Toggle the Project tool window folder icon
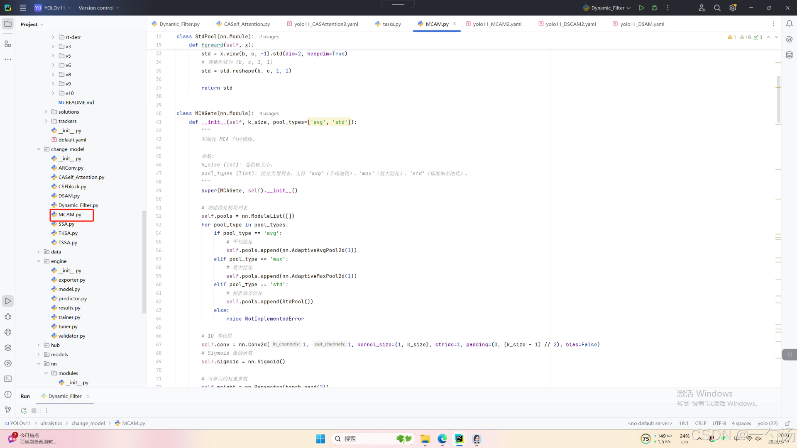The width and height of the screenshot is (797, 448). 8,24
